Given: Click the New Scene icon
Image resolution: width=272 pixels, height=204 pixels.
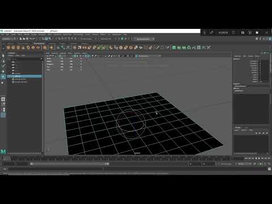Looking at the screenshot, I should tap(21, 39).
